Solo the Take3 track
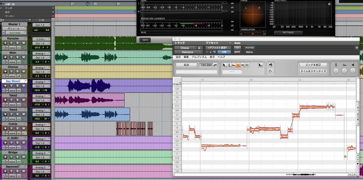The height and width of the screenshot is (180, 363). tap(17, 114)
